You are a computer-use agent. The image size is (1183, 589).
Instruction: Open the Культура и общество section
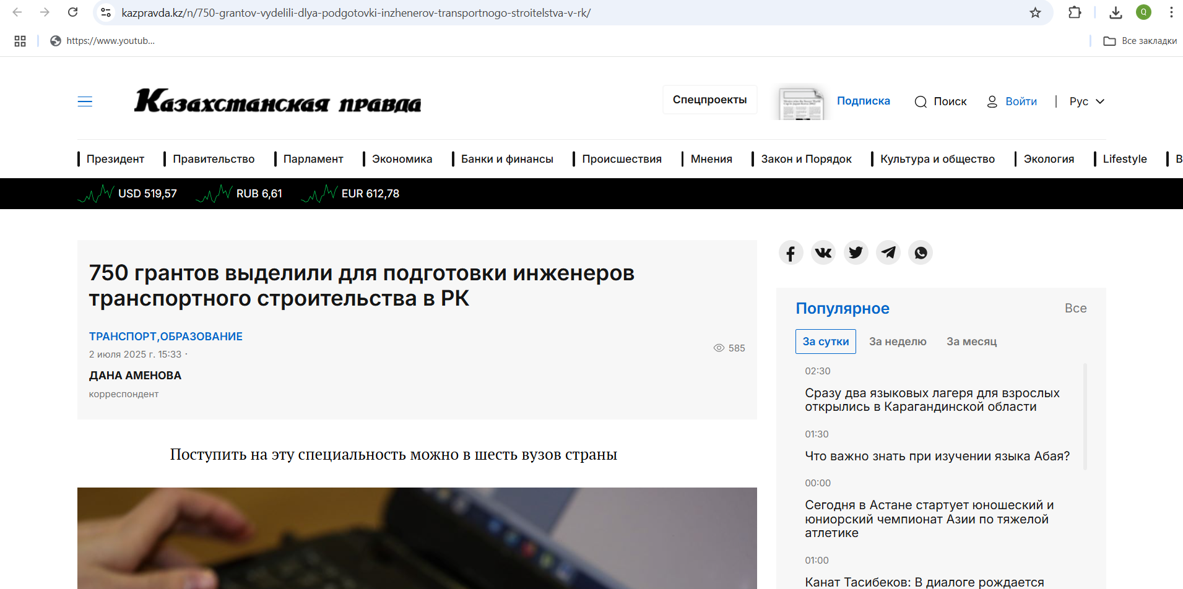[937, 159]
